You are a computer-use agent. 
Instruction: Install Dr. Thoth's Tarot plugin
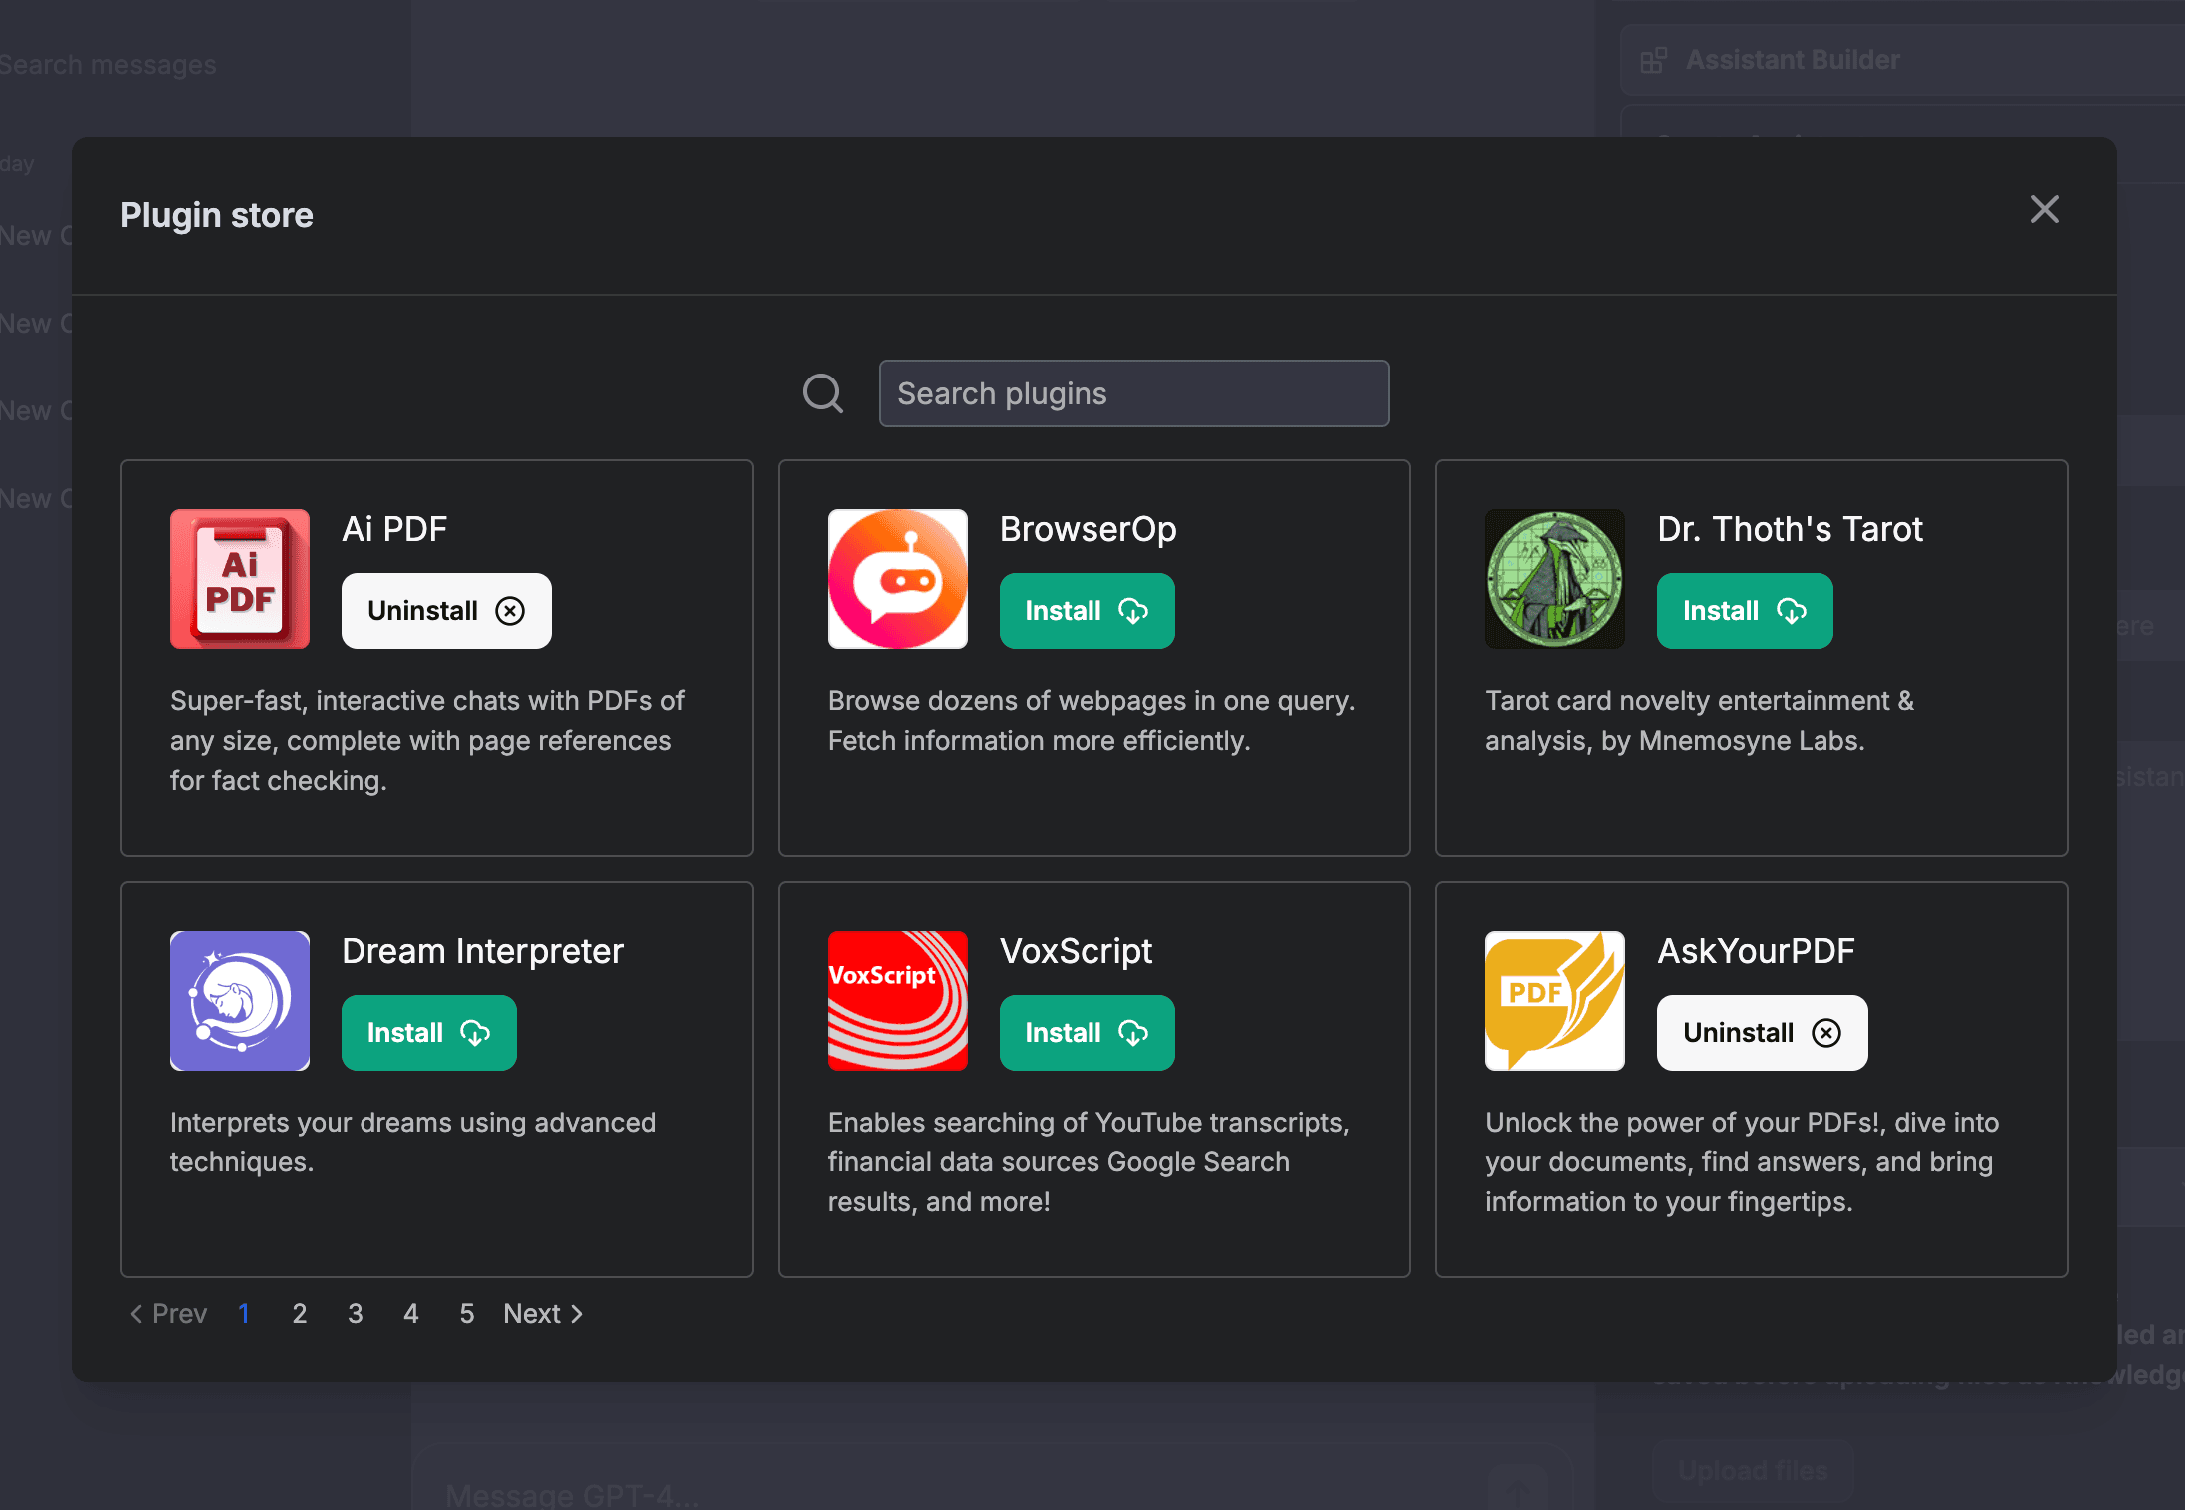tap(1744, 611)
